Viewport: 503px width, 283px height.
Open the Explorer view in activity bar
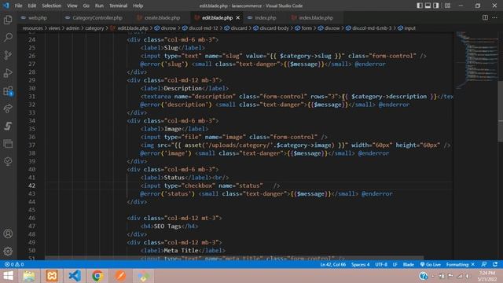tap(8, 20)
